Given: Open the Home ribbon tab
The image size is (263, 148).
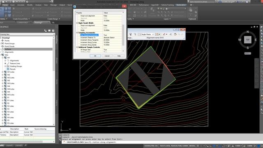Looking at the screenshot, I should (x=5, y=5).
